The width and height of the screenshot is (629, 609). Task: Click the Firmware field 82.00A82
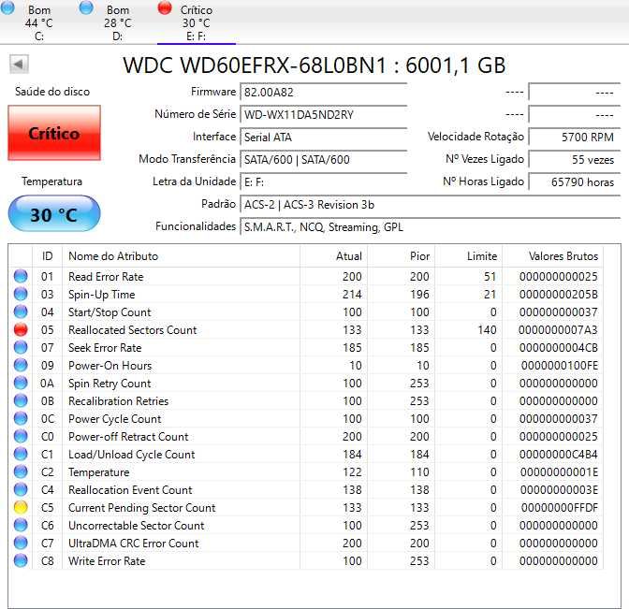click(x=324, y=93)
